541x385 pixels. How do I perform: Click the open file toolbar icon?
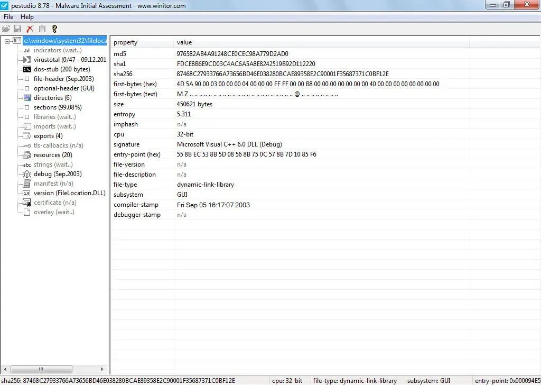click(6, 29)
